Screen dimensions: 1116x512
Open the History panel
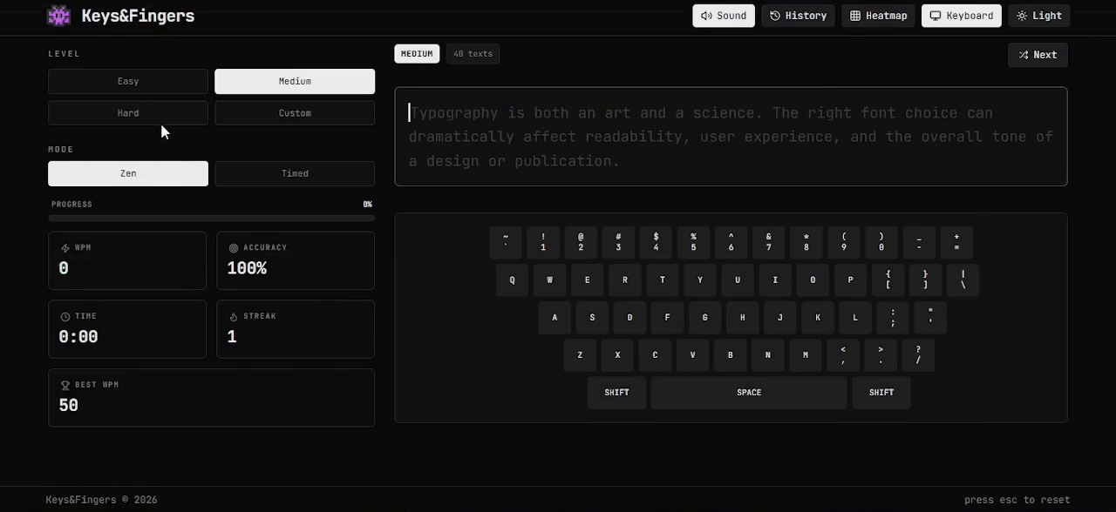click(798, 16)
